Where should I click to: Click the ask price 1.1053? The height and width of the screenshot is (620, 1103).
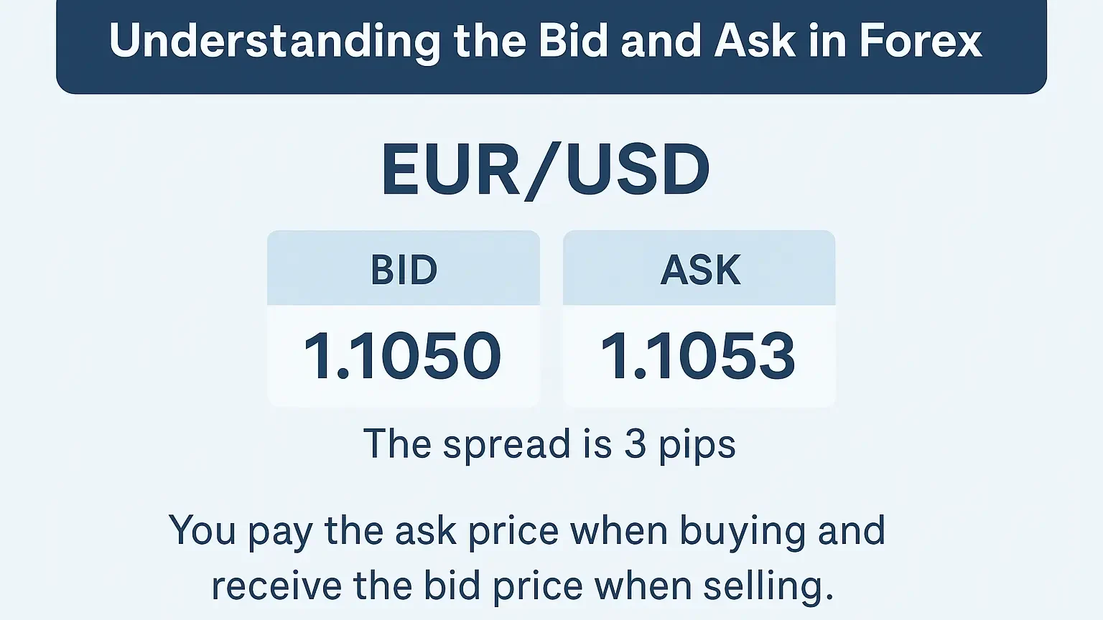[698, 356]
